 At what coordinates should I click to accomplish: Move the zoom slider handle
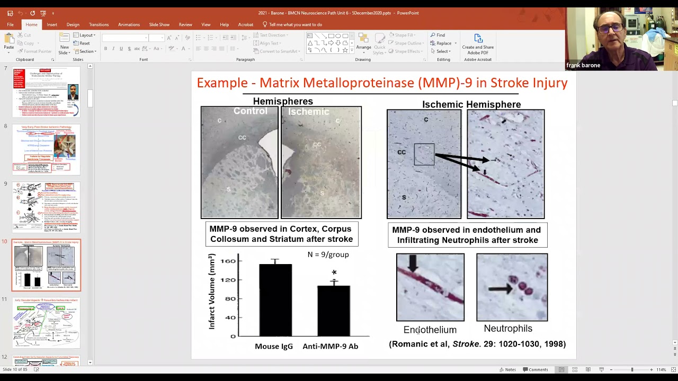632,369
